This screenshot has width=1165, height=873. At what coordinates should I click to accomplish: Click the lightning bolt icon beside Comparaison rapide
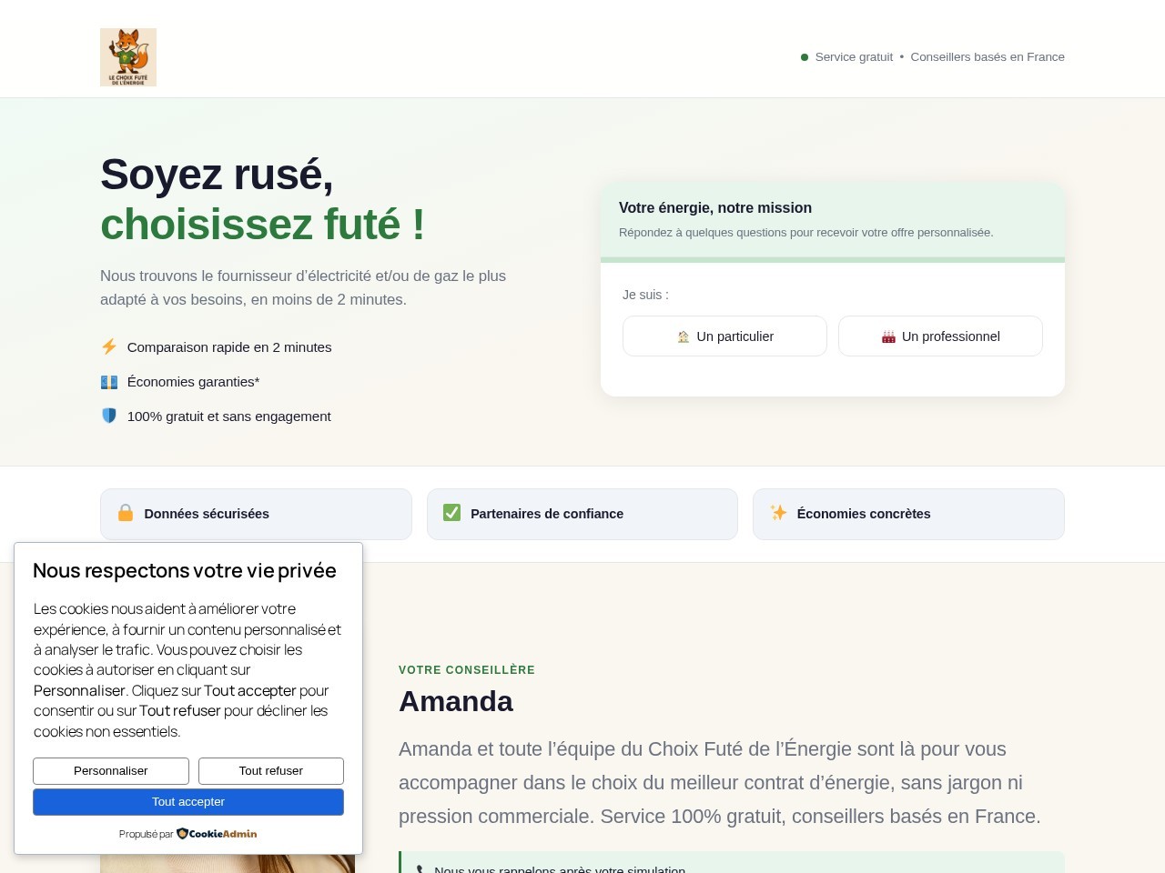(x=109, y=346)
